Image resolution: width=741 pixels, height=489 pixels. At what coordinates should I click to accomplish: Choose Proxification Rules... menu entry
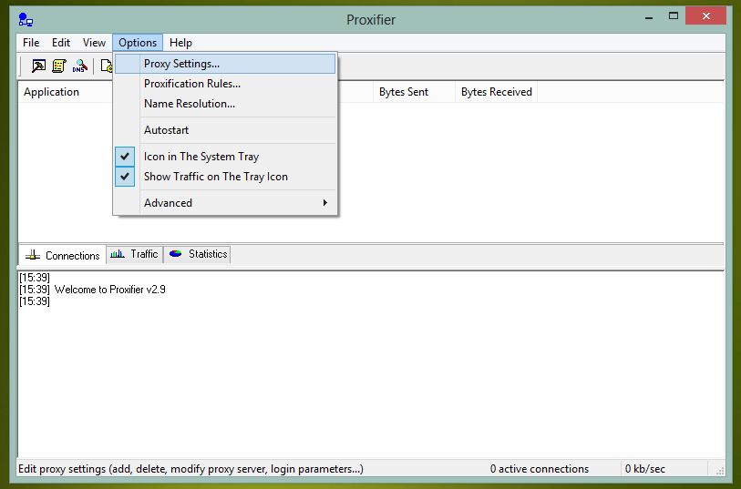click(225, 84)
